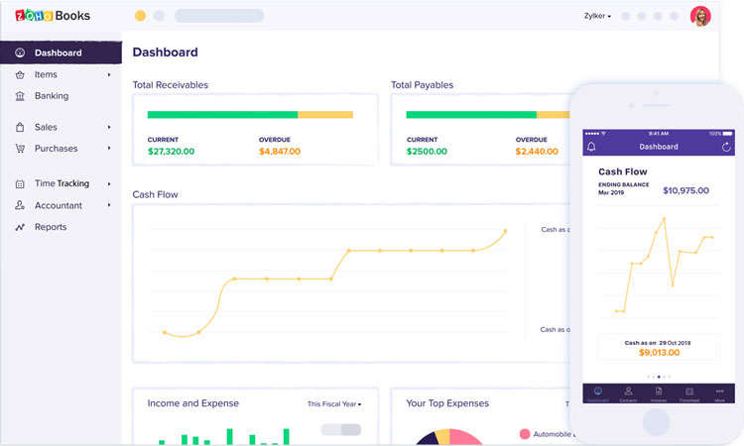Click the Reports chart icon in sidebar
Viewport: 744px width, 446px height.
pos(21,227)
